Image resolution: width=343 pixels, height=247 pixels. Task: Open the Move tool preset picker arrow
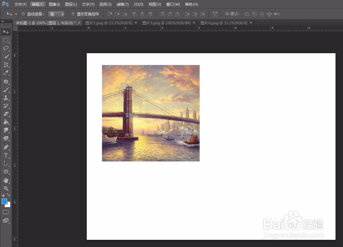pos(16,14)
